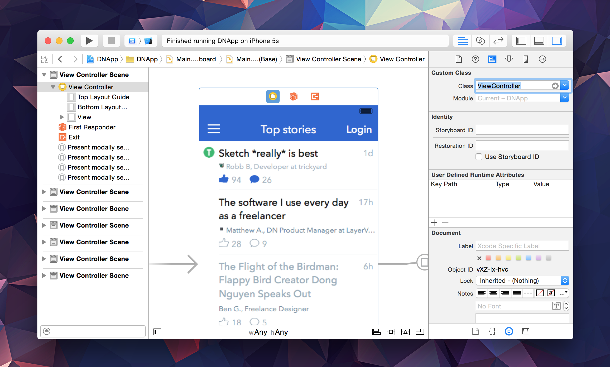The height and width of the screenshot is (367, 610).
Task: Select the iPhone simulator destination icon
Action: 148,41
